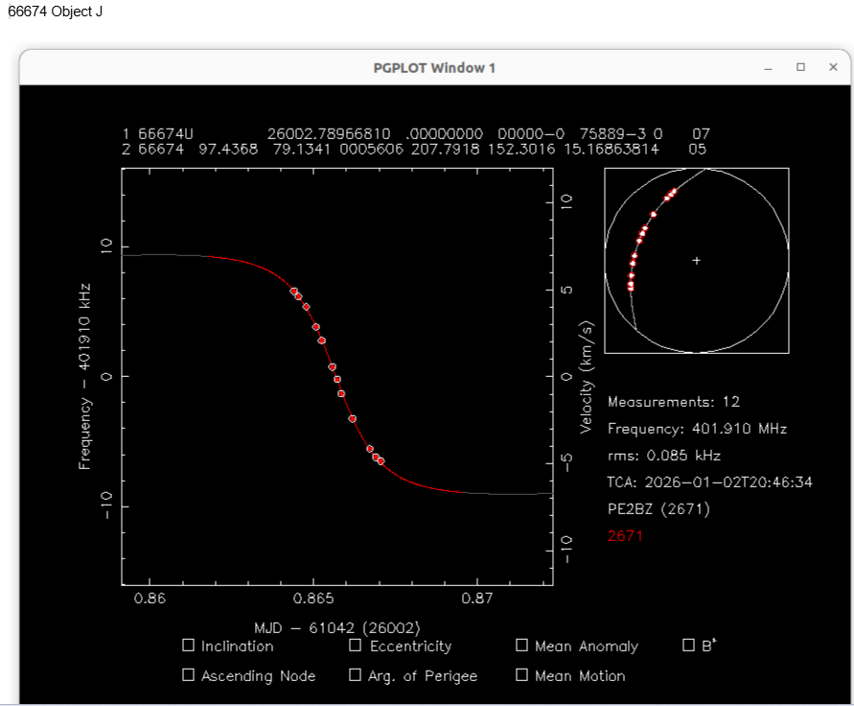Click the TCA timestamp text
Screen dimensions: 854x706
[709, 482]
